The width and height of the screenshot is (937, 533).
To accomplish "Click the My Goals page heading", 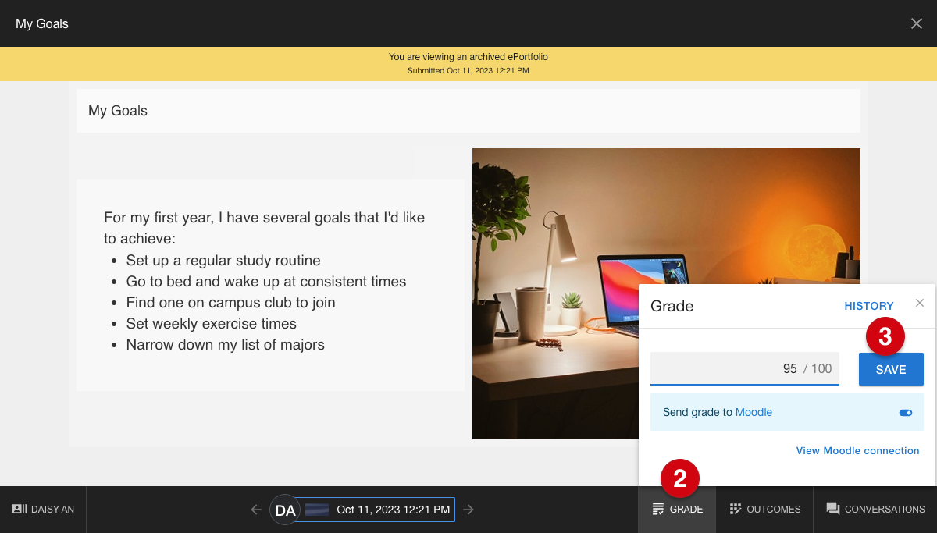I will click(118, 111).
